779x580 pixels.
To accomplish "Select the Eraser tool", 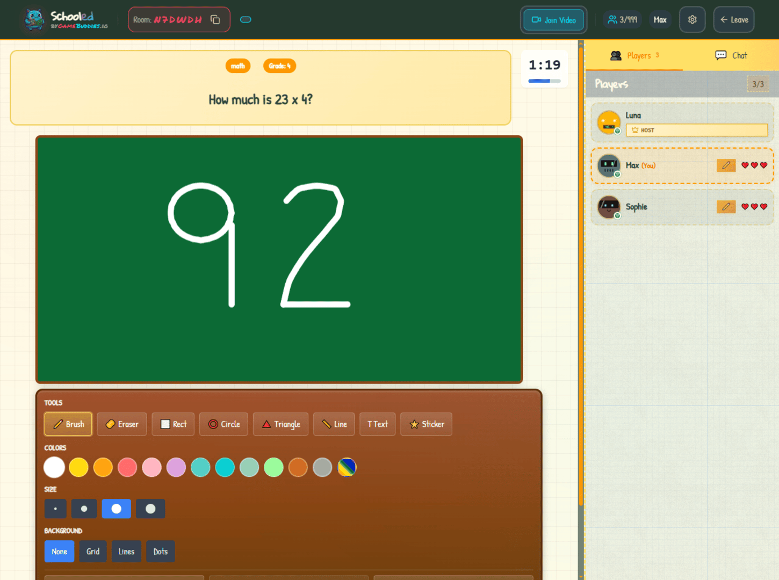I will pyautogui.click(x=122, y=424).
